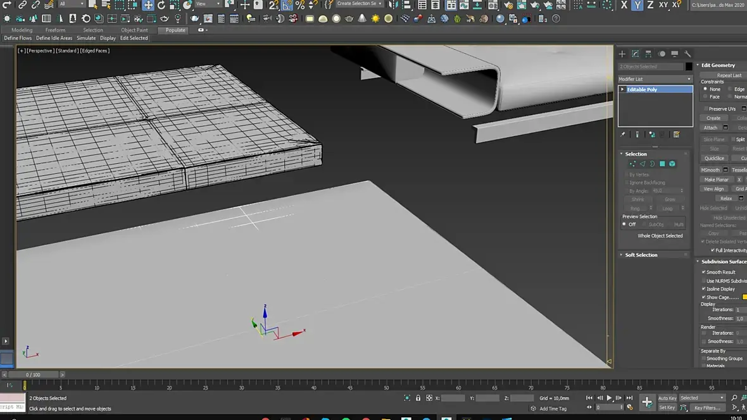Restrict transform to the Z axis

pyautogui.click(x=650, y=5)
